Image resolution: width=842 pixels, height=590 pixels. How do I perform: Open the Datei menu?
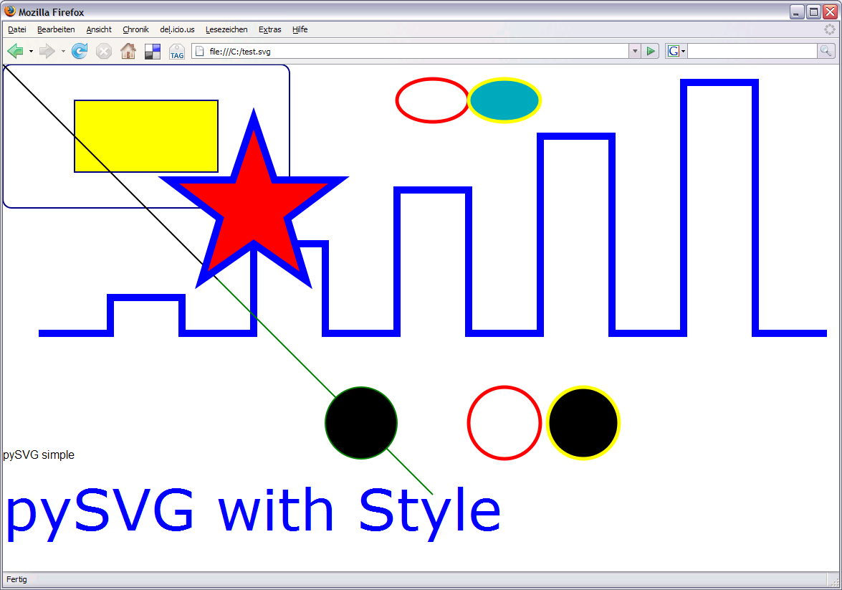point(17,29)
